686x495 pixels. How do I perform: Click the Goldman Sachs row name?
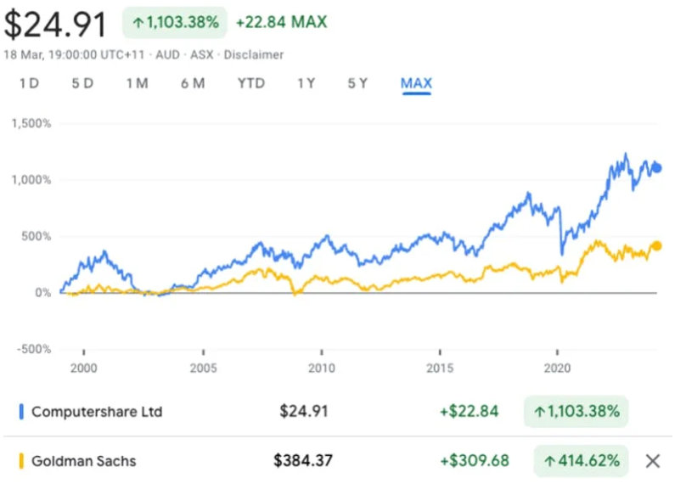click(83, 461)
